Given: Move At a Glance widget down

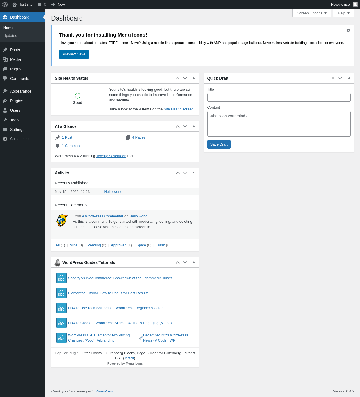Looking at the screenshot, I should (185, 126).
